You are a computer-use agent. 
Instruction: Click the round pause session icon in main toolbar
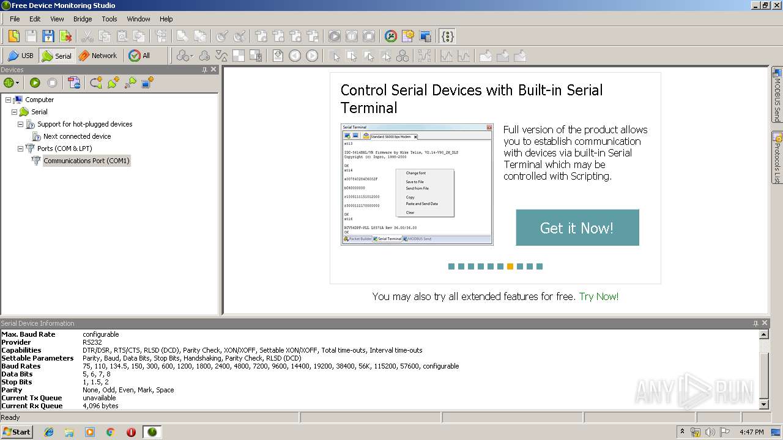(352, 36)
